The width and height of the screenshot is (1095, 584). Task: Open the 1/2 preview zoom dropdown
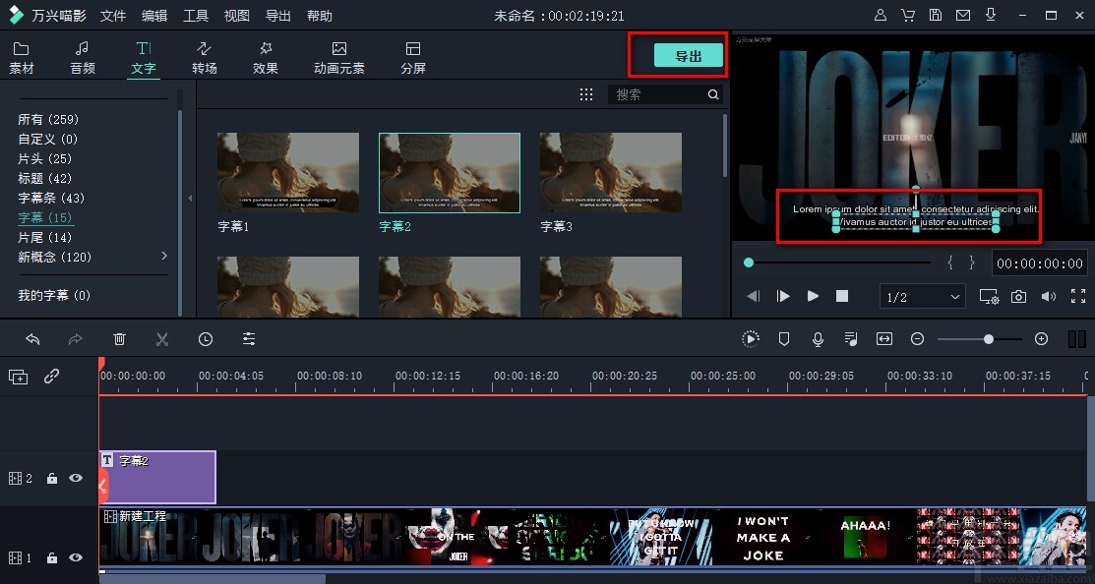[922, 295]
